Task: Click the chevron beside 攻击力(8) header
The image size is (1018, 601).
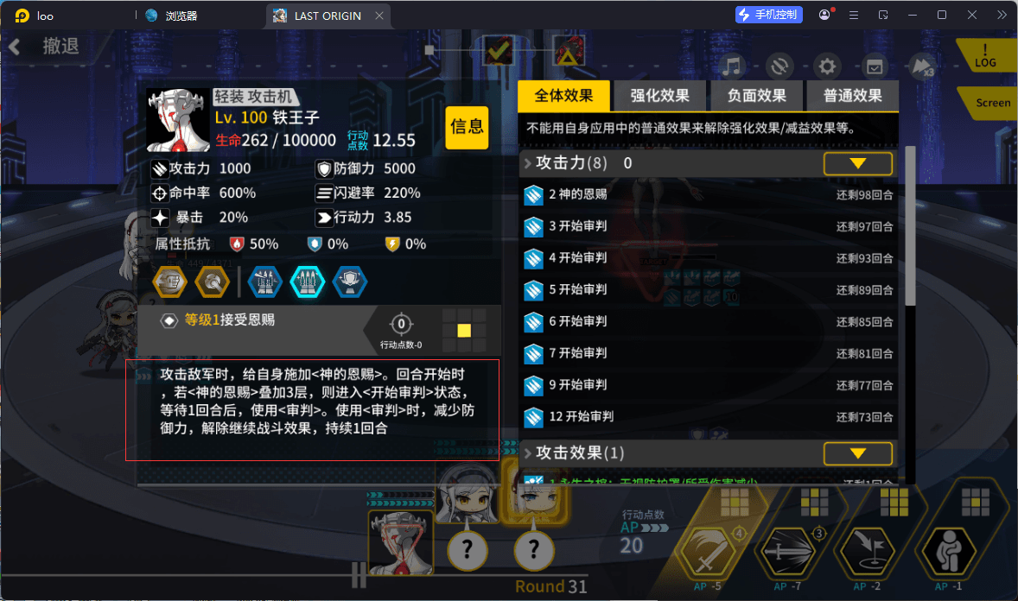Action: [528, 163]
